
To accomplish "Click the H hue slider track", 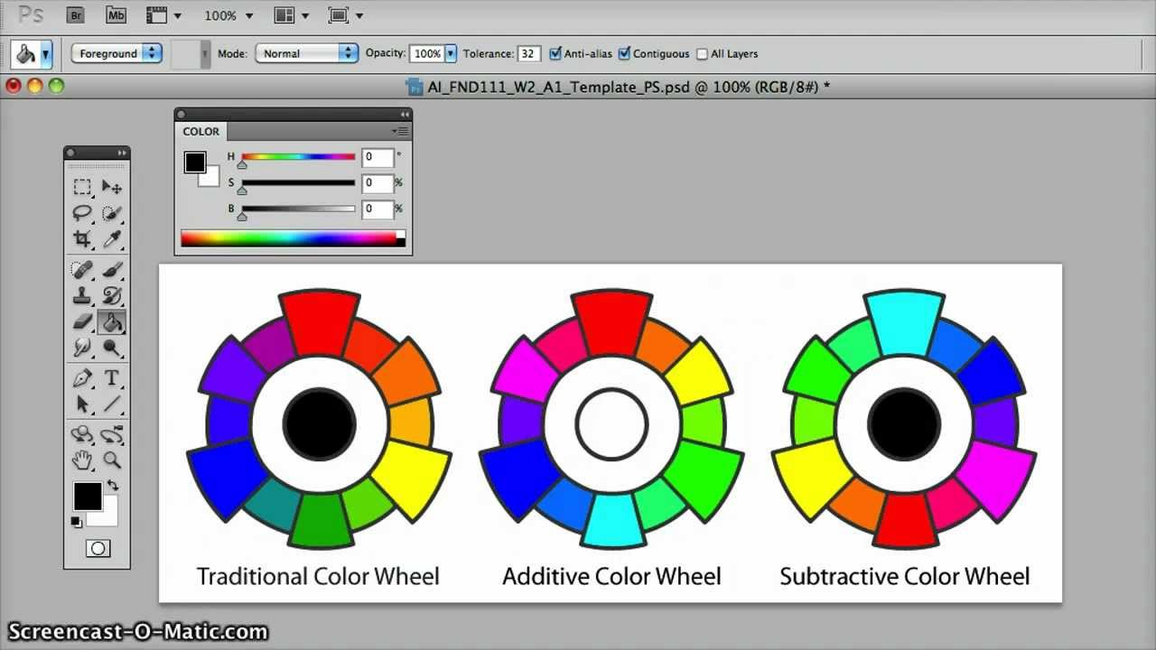I will (298, 157).
